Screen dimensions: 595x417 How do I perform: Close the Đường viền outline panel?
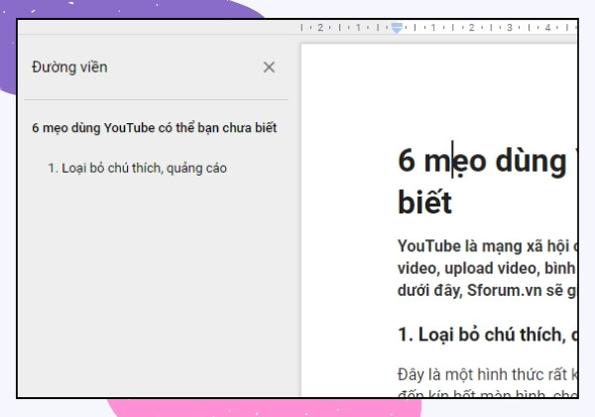pos(269,68)
